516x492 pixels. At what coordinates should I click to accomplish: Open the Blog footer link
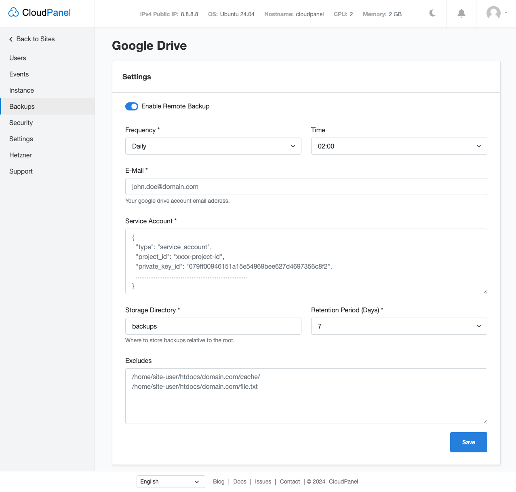[x=219, y=481]
